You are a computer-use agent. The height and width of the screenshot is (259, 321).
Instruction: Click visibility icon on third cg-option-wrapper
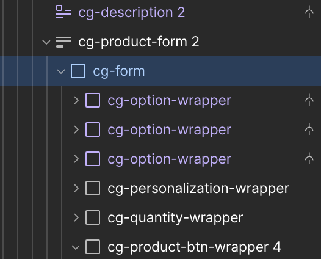click(309, 159)
